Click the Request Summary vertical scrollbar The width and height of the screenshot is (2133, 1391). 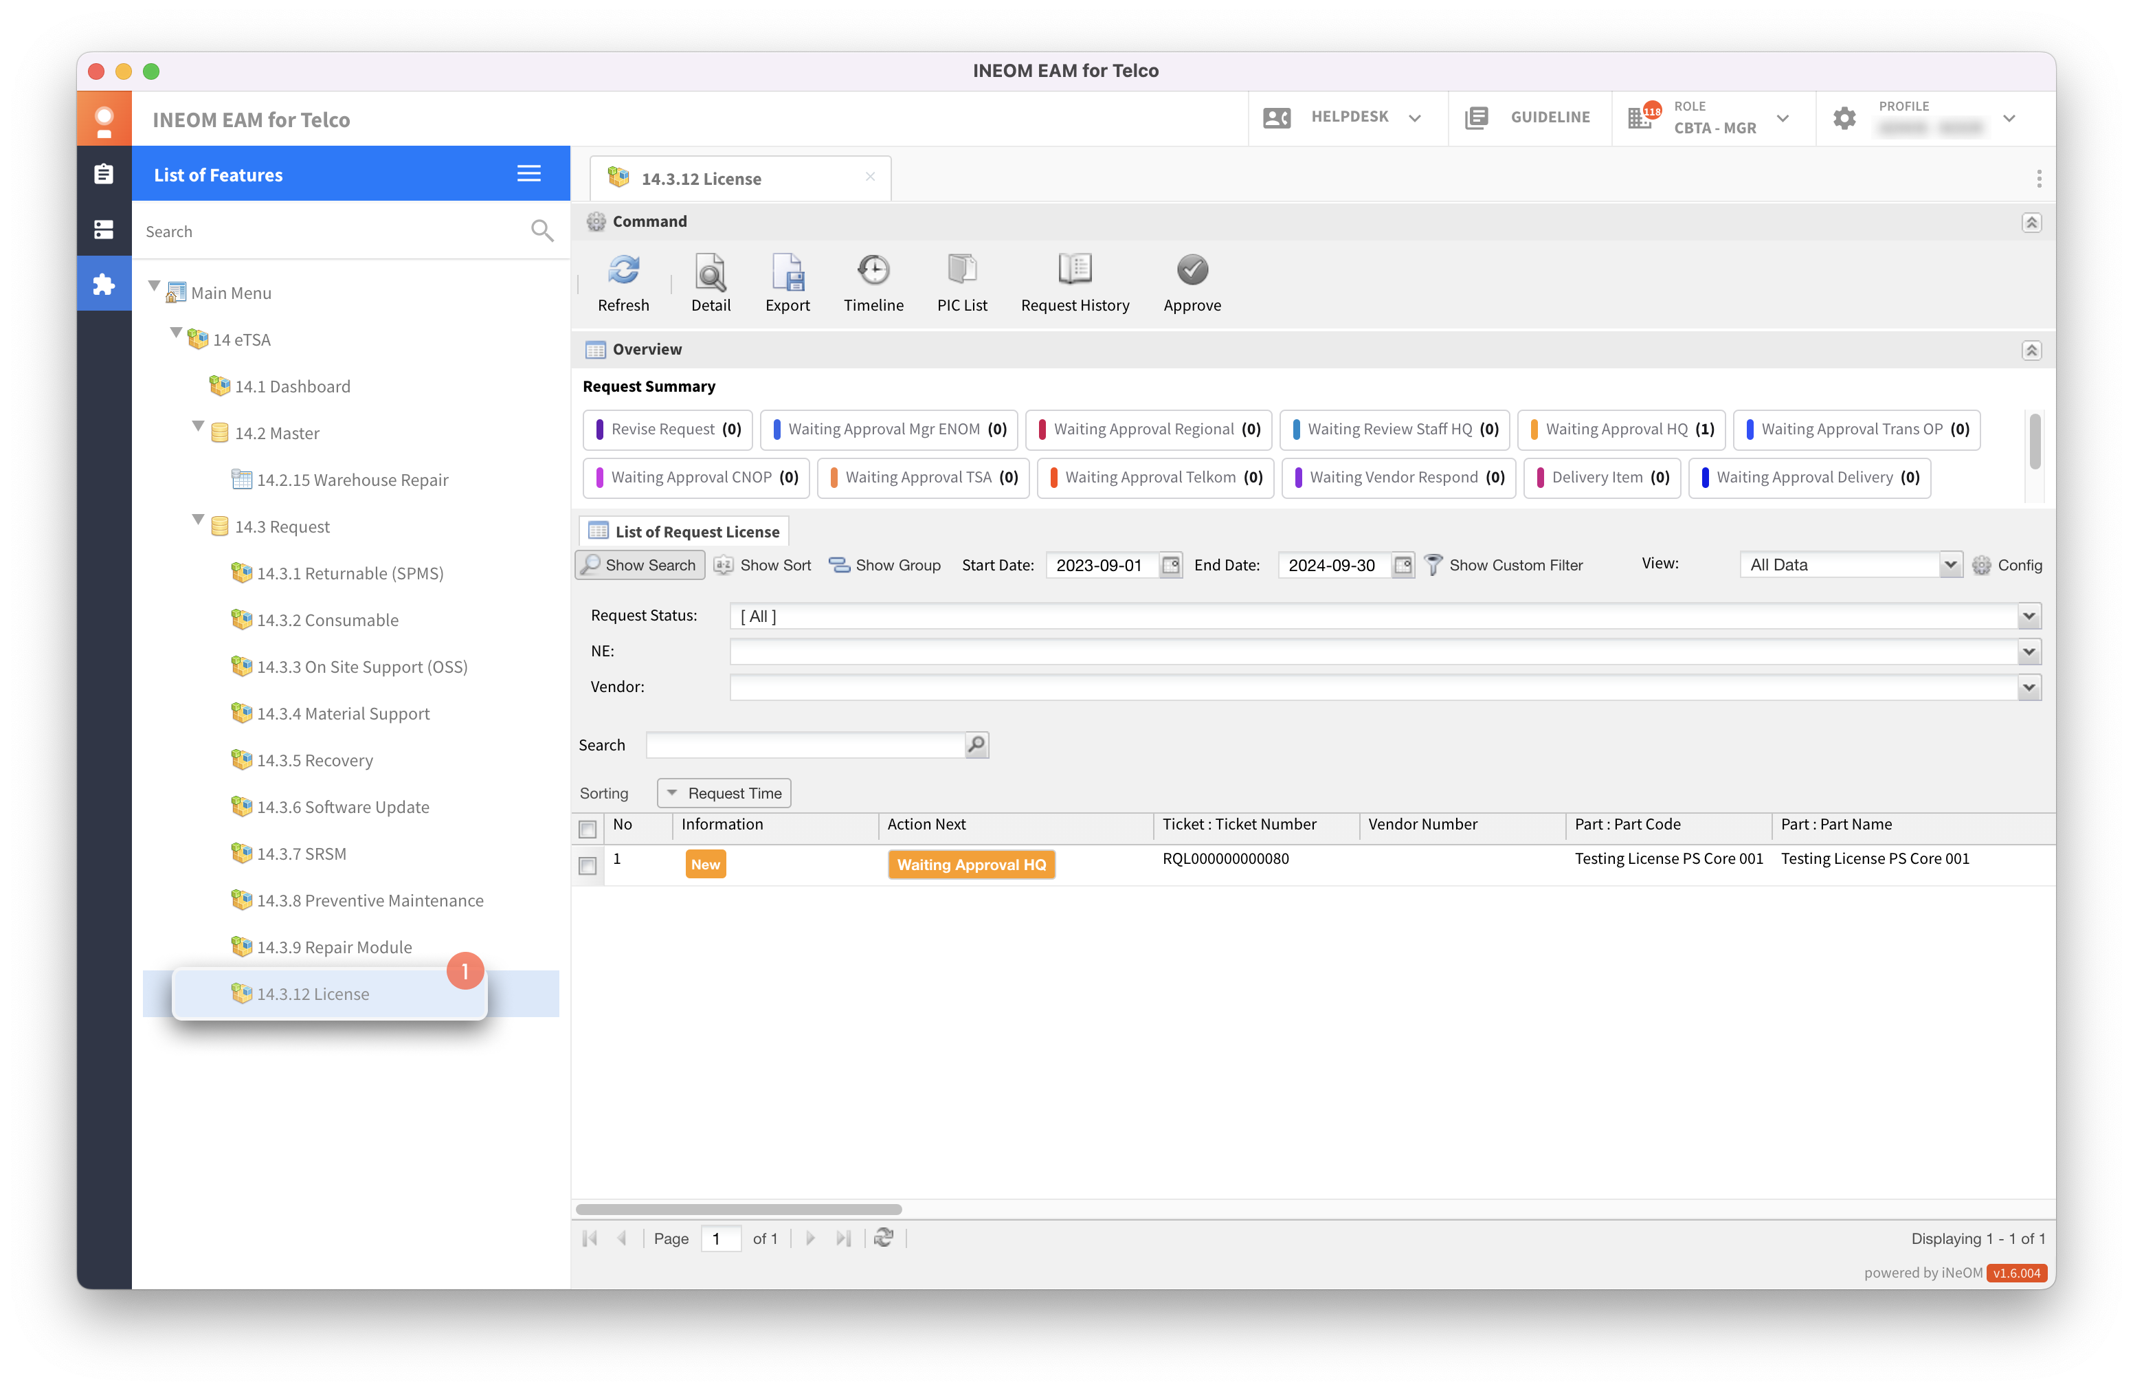point(2035,441)
